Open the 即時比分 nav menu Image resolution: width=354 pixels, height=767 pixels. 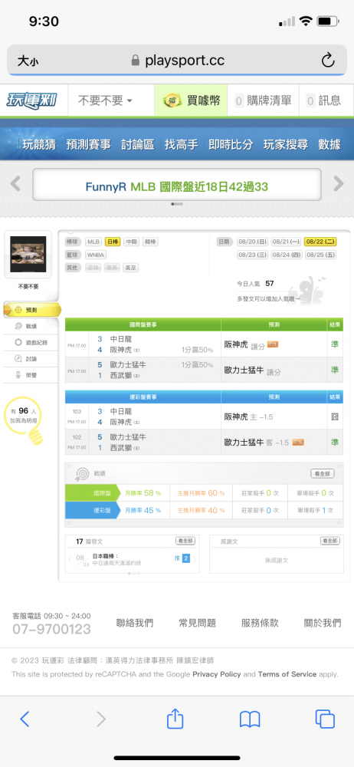click(231, 144)
